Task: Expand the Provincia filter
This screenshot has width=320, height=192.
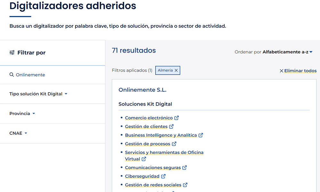Action: [x=22, y=114]
